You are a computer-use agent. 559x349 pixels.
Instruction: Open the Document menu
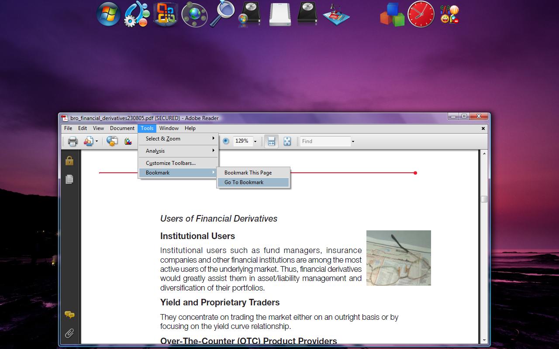122,128
